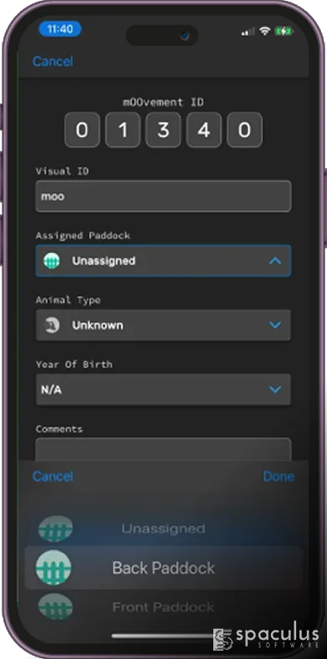The width and height of the screenshot is (327, 659).
Task: Tap the m00vement ID digit 3 box
Action: (164, 130)
